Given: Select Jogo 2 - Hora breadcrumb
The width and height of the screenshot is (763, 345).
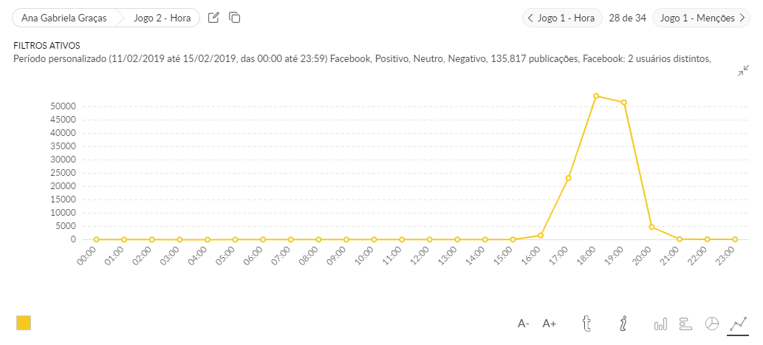Looking at the screenshot, I should coord(162,18).
